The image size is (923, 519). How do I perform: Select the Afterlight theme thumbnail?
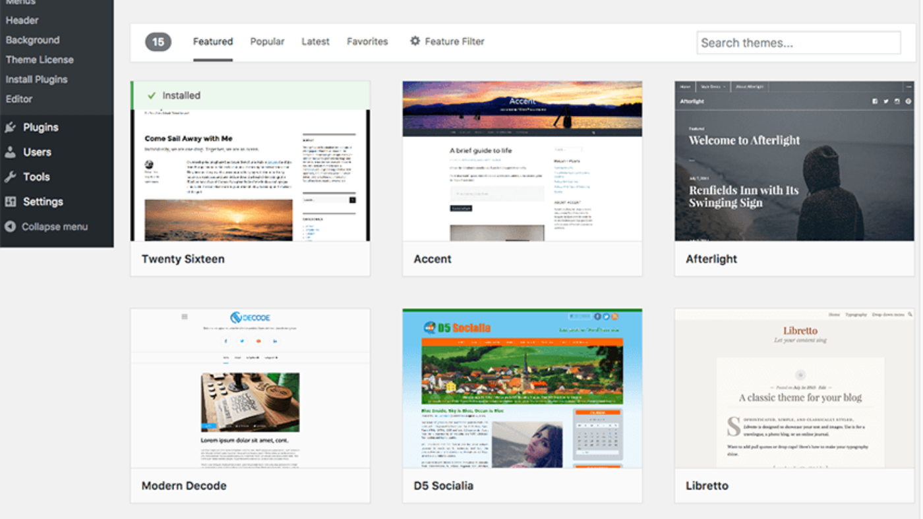coord(794,161)
